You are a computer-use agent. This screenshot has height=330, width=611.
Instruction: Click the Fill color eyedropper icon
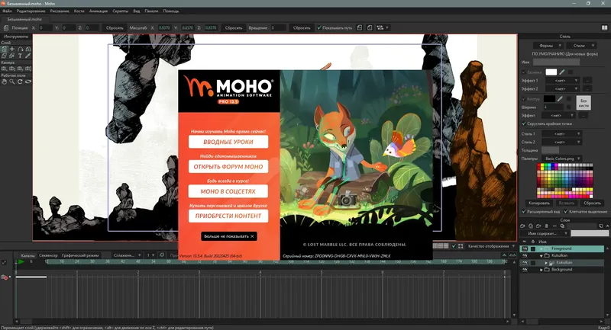[x=562, y=72]
